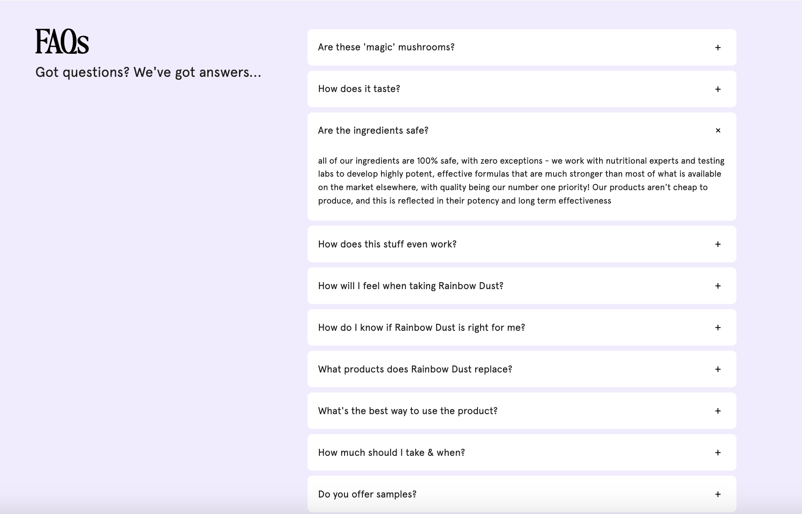Viewport: 802px width, 514px height.
Task: Click plus icon for 'best way to use the product?'
Action: pyautogui.click(x=718, y=411)
